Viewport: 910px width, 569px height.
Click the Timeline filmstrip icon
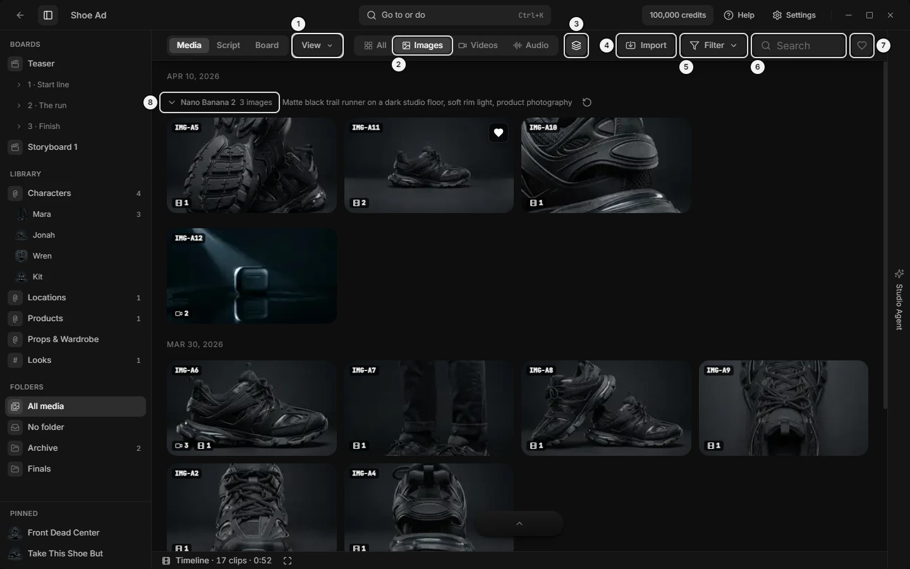coord(166,561)
